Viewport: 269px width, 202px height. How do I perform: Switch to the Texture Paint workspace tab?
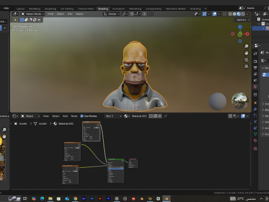tap(86, 9)
